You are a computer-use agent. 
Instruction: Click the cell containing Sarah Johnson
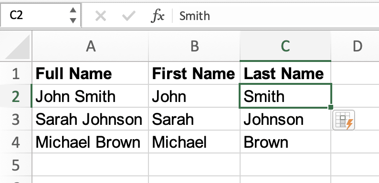pos(90,119)
